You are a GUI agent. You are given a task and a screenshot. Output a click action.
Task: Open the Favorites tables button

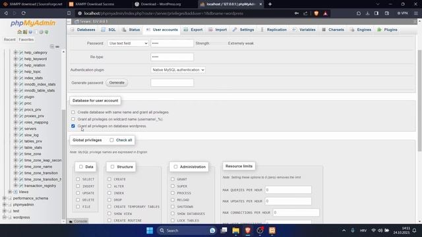26,39
